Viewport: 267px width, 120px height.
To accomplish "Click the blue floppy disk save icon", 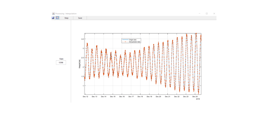I will pyautogui.click(x=53, y=18).
